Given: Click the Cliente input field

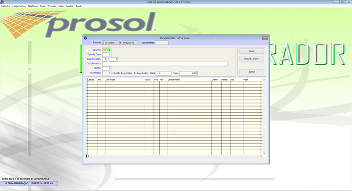Looking at the screenshot, I should tap(107, 69).
